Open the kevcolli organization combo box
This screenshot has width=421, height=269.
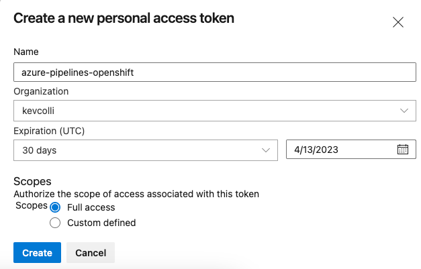pyautogui.click(x=201, y=111)
